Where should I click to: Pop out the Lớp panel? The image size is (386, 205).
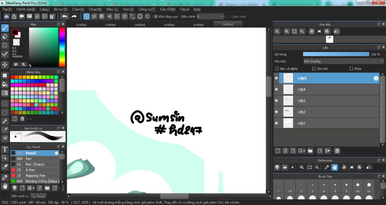(378, 47)
